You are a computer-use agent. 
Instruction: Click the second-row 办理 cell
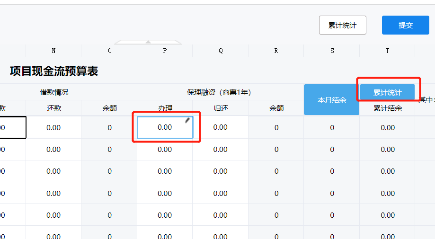pyautogui.click(x=165, y=150)
